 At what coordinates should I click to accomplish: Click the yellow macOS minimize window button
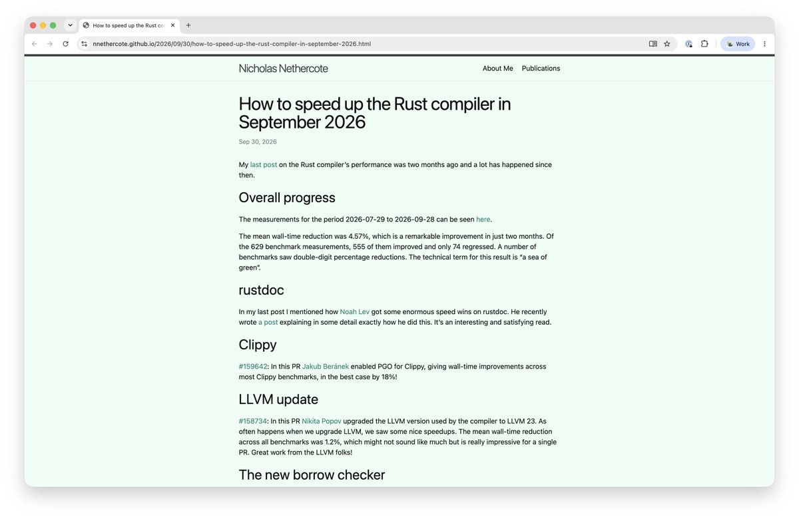click(43, 25)
